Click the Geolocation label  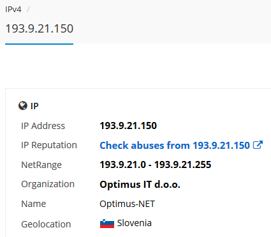pos(46,224)
